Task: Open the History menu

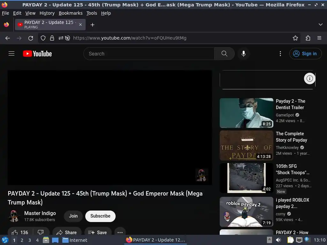Action: pyautogui.click(x=47, y=13)
